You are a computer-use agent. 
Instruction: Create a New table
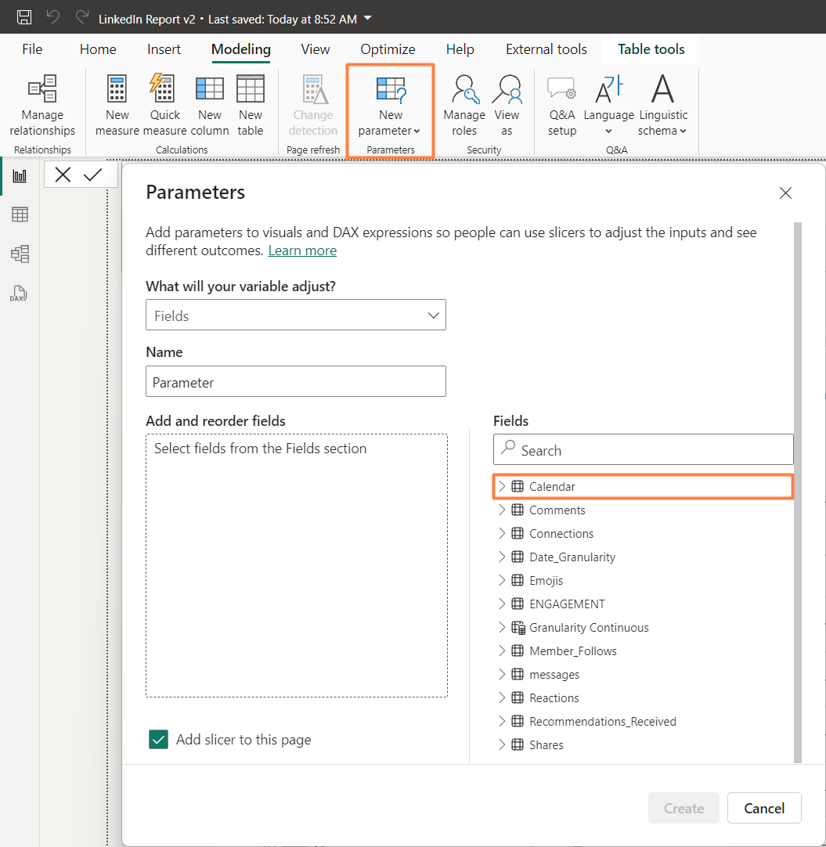click(250, 106)
